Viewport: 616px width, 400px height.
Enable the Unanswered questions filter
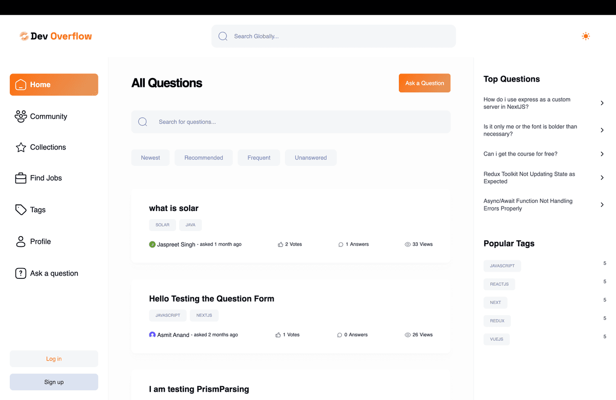coord(311,158)
